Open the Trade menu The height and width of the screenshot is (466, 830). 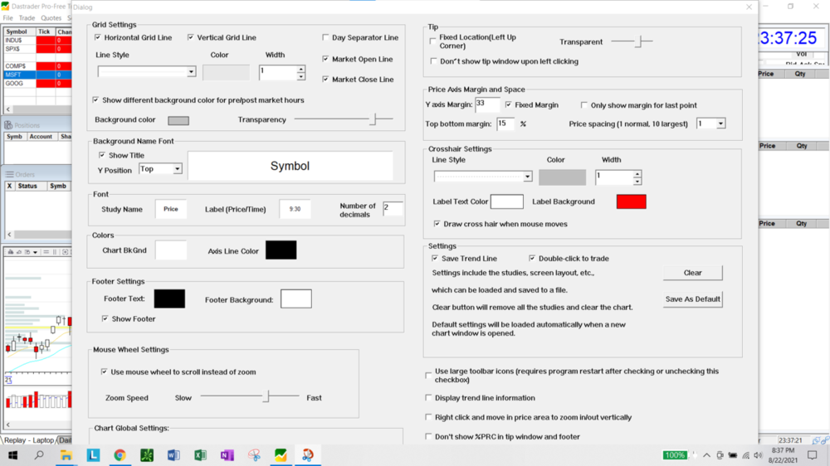(x=27, y=17)
